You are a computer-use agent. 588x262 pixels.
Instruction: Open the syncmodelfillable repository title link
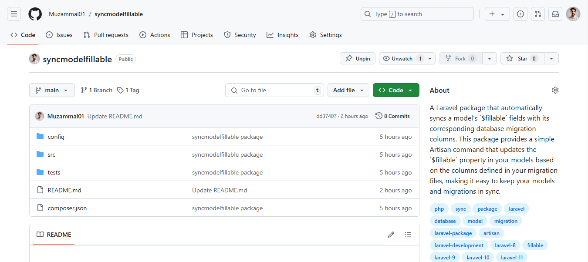point(77,59)
